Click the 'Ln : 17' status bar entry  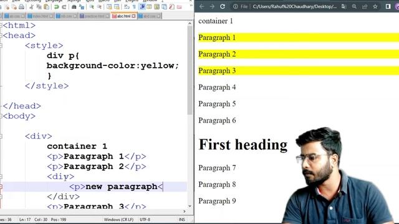[x=25, y=220]
